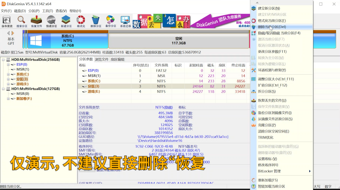Expand the 分区(3) tree node

8,79
